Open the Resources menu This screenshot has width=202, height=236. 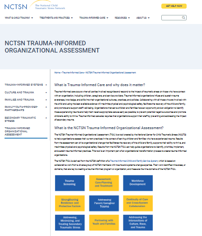click(121, 18)
